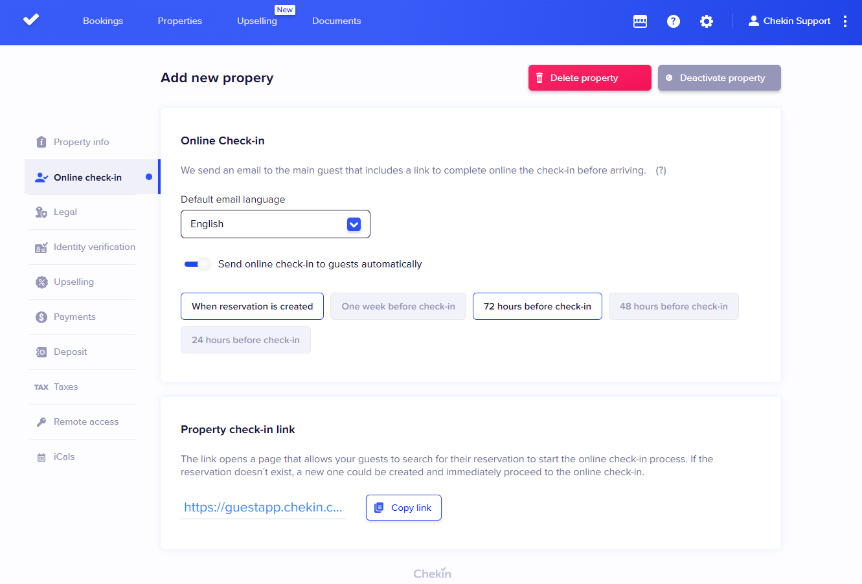
Task: Open the marketplace store icon
Action: pos(640,21)
